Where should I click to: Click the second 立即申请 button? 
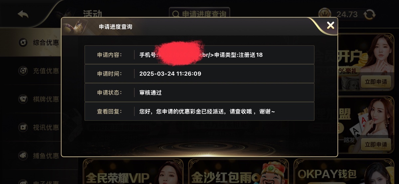click(x=376, y=145)
